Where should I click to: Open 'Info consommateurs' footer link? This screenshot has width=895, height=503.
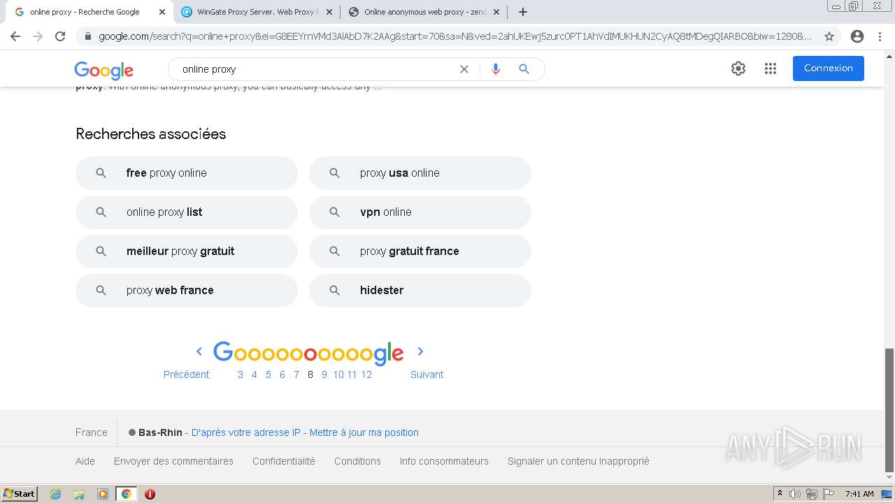coord(444,461)
